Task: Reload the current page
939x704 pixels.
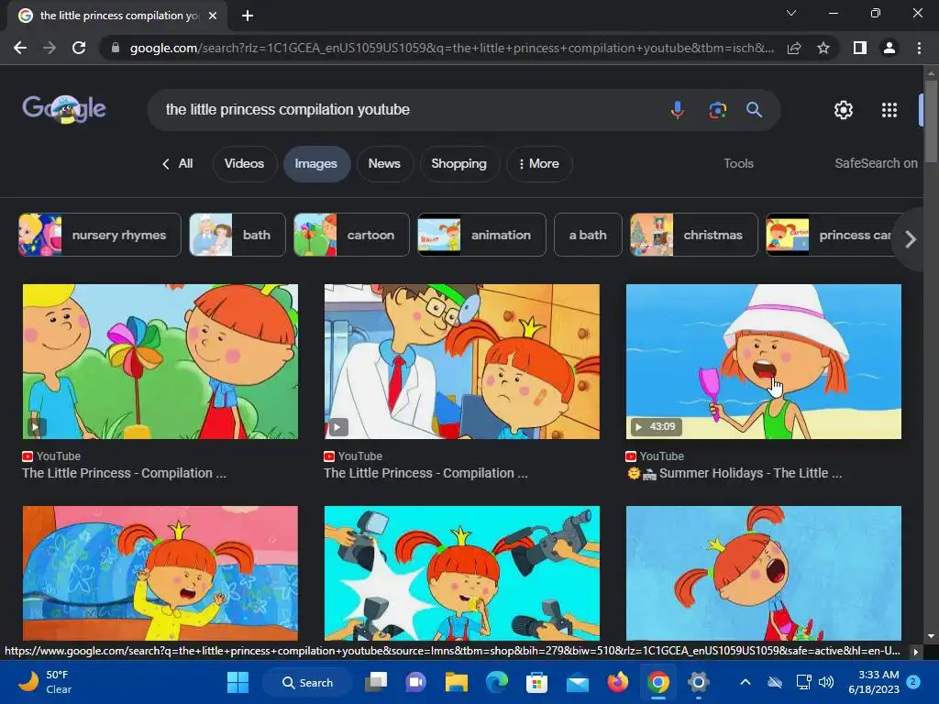Action: (79, 48)
